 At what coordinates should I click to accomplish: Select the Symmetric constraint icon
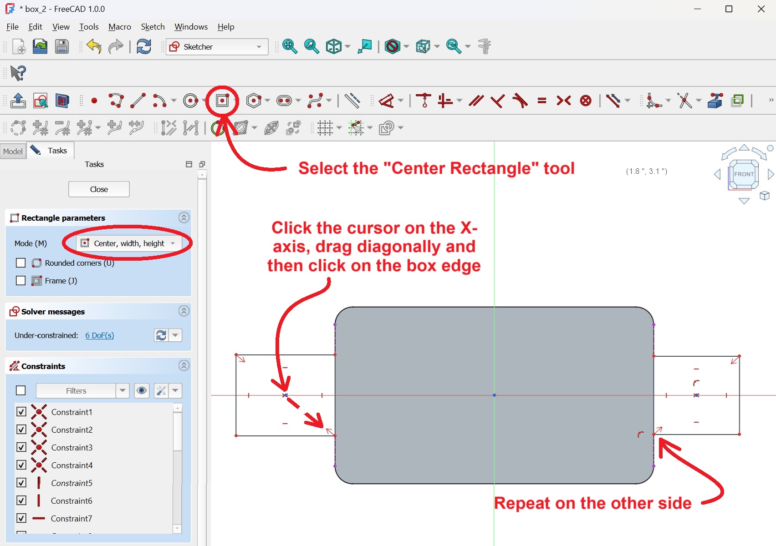pyautogui.click(x=563, y=101)
